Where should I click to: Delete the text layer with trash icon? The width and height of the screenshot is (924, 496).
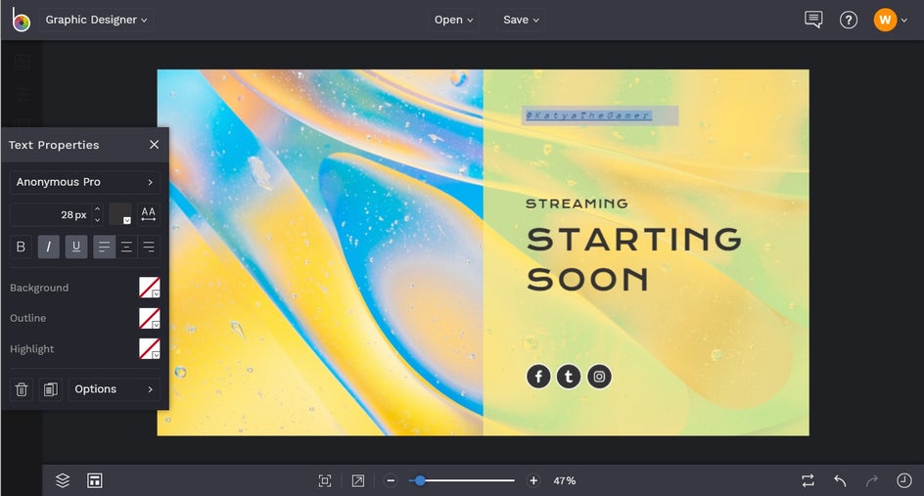pyautogui.click(x=22, y=389)
